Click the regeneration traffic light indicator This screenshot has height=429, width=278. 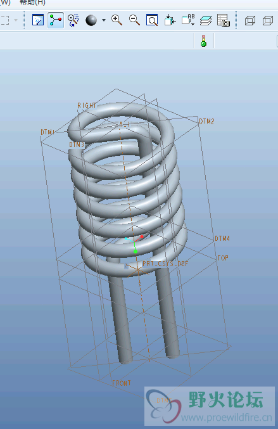point(204,41)
